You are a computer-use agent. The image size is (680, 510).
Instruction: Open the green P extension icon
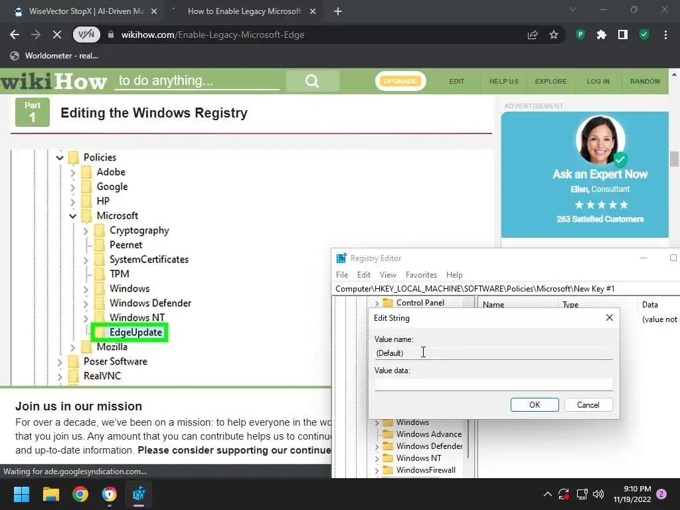coord(580,35)
